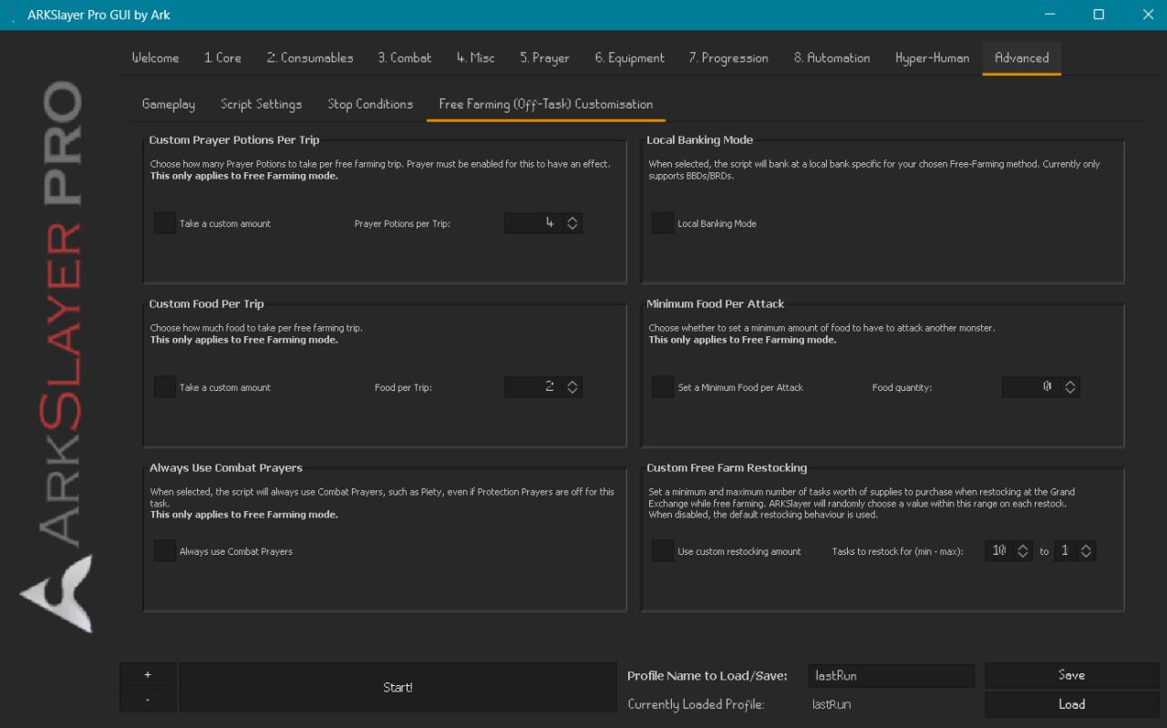Open the 5. Prayer tab
Image resolution: width=1167 pixels, height=728 pixels.
[544, 57]
